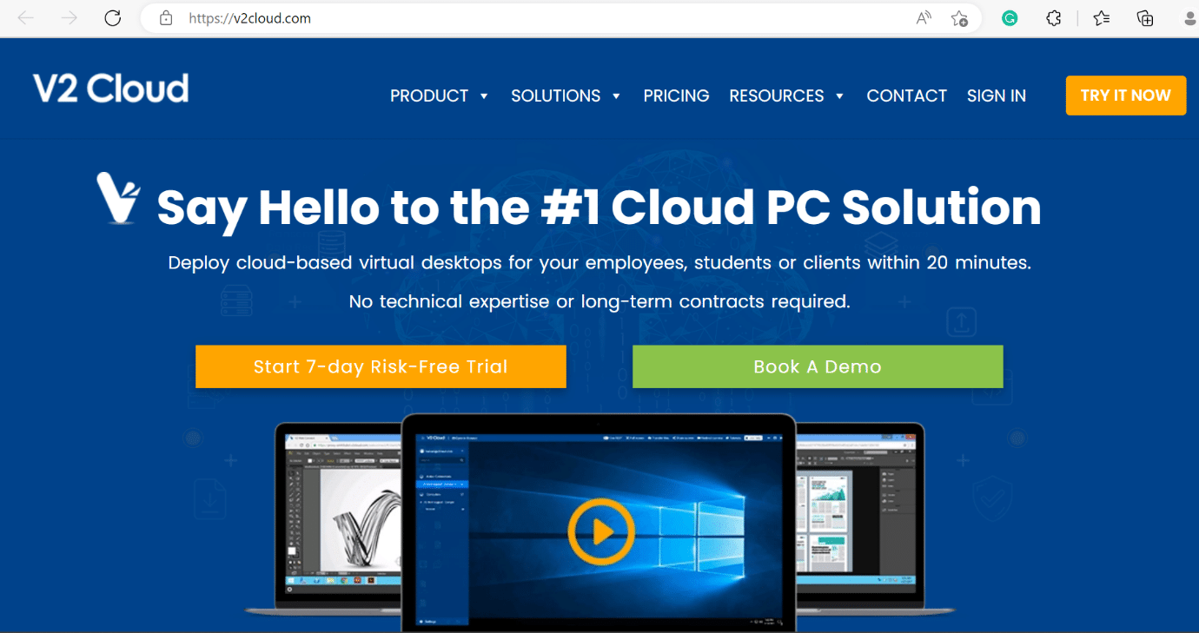Expand the RESOURCES dropdown arrow
This screenshot has height=633, width=1199.
[x=839, y=96]
